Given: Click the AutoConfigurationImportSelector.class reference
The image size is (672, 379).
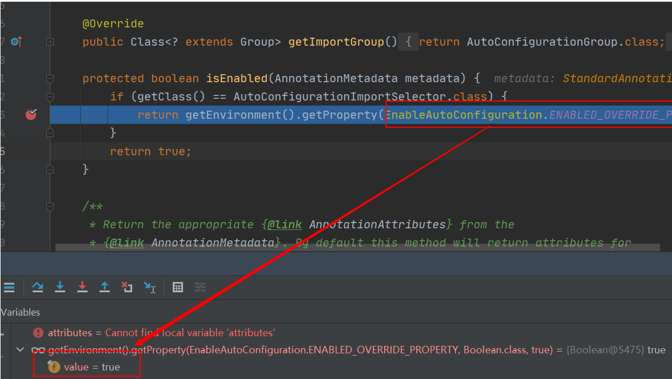Looking at the screenshot, I should click(360, 96).
